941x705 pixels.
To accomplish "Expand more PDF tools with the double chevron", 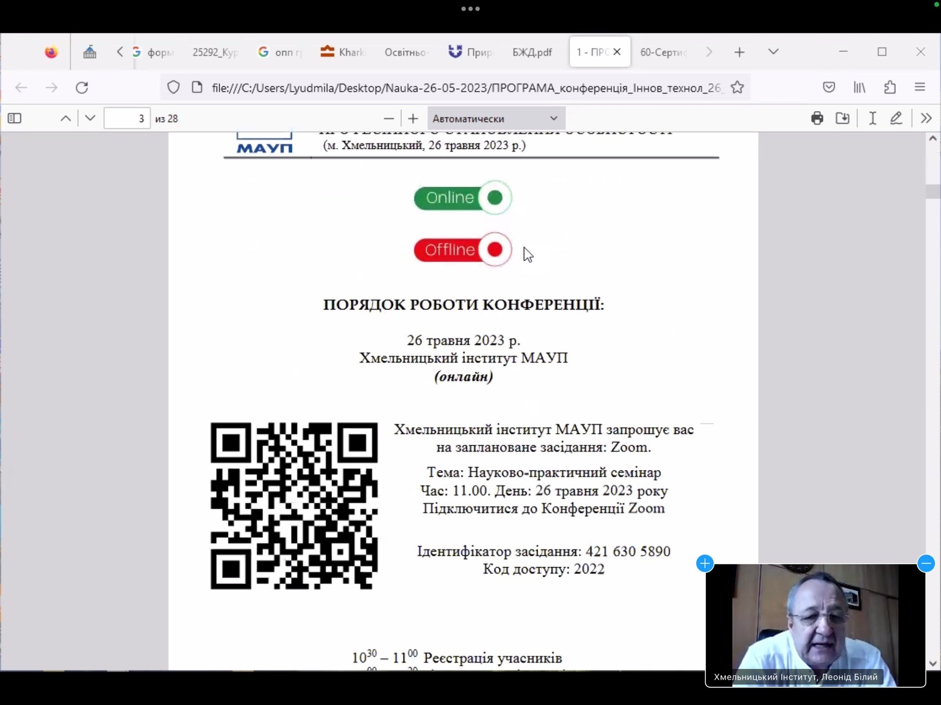I will tap(926, 119).
